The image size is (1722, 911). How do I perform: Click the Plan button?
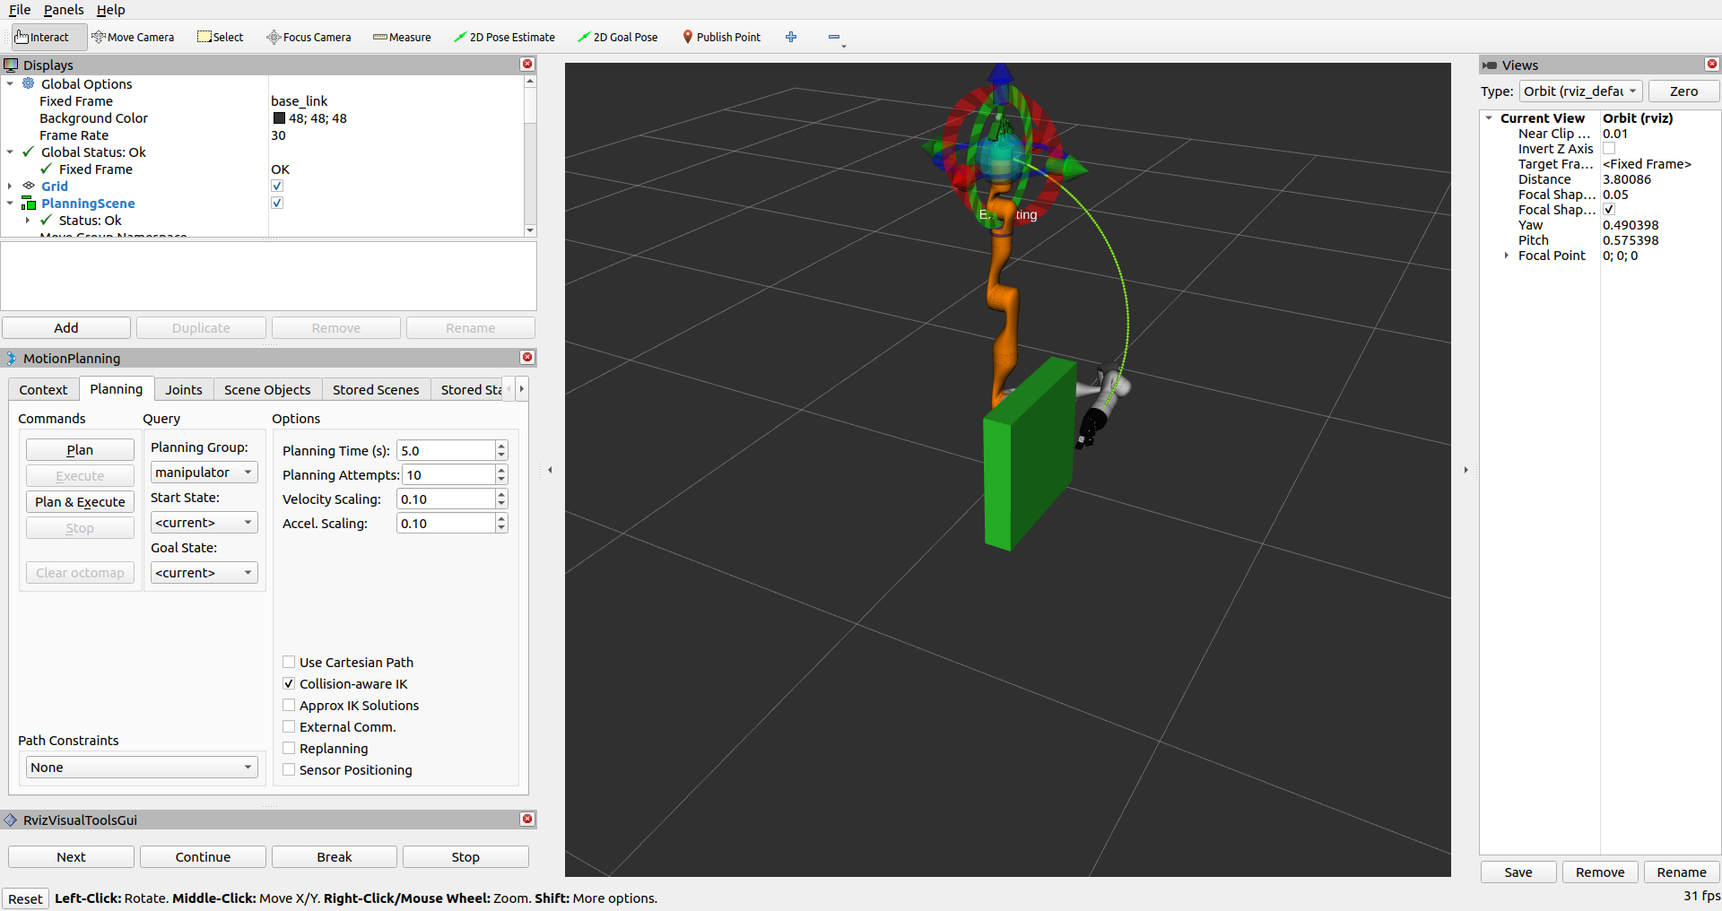[x=80, y=450]
